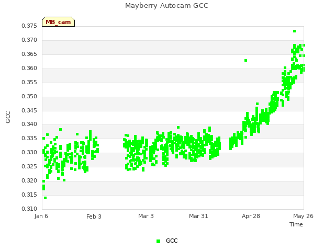Viewport: 335px width, 251px height.
Task: Select the Apr 28 x-axis label
Action: (x=251, y=216)
